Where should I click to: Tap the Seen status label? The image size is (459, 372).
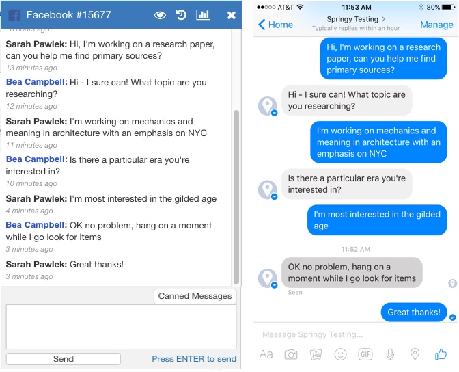click(x=295, y=292)
